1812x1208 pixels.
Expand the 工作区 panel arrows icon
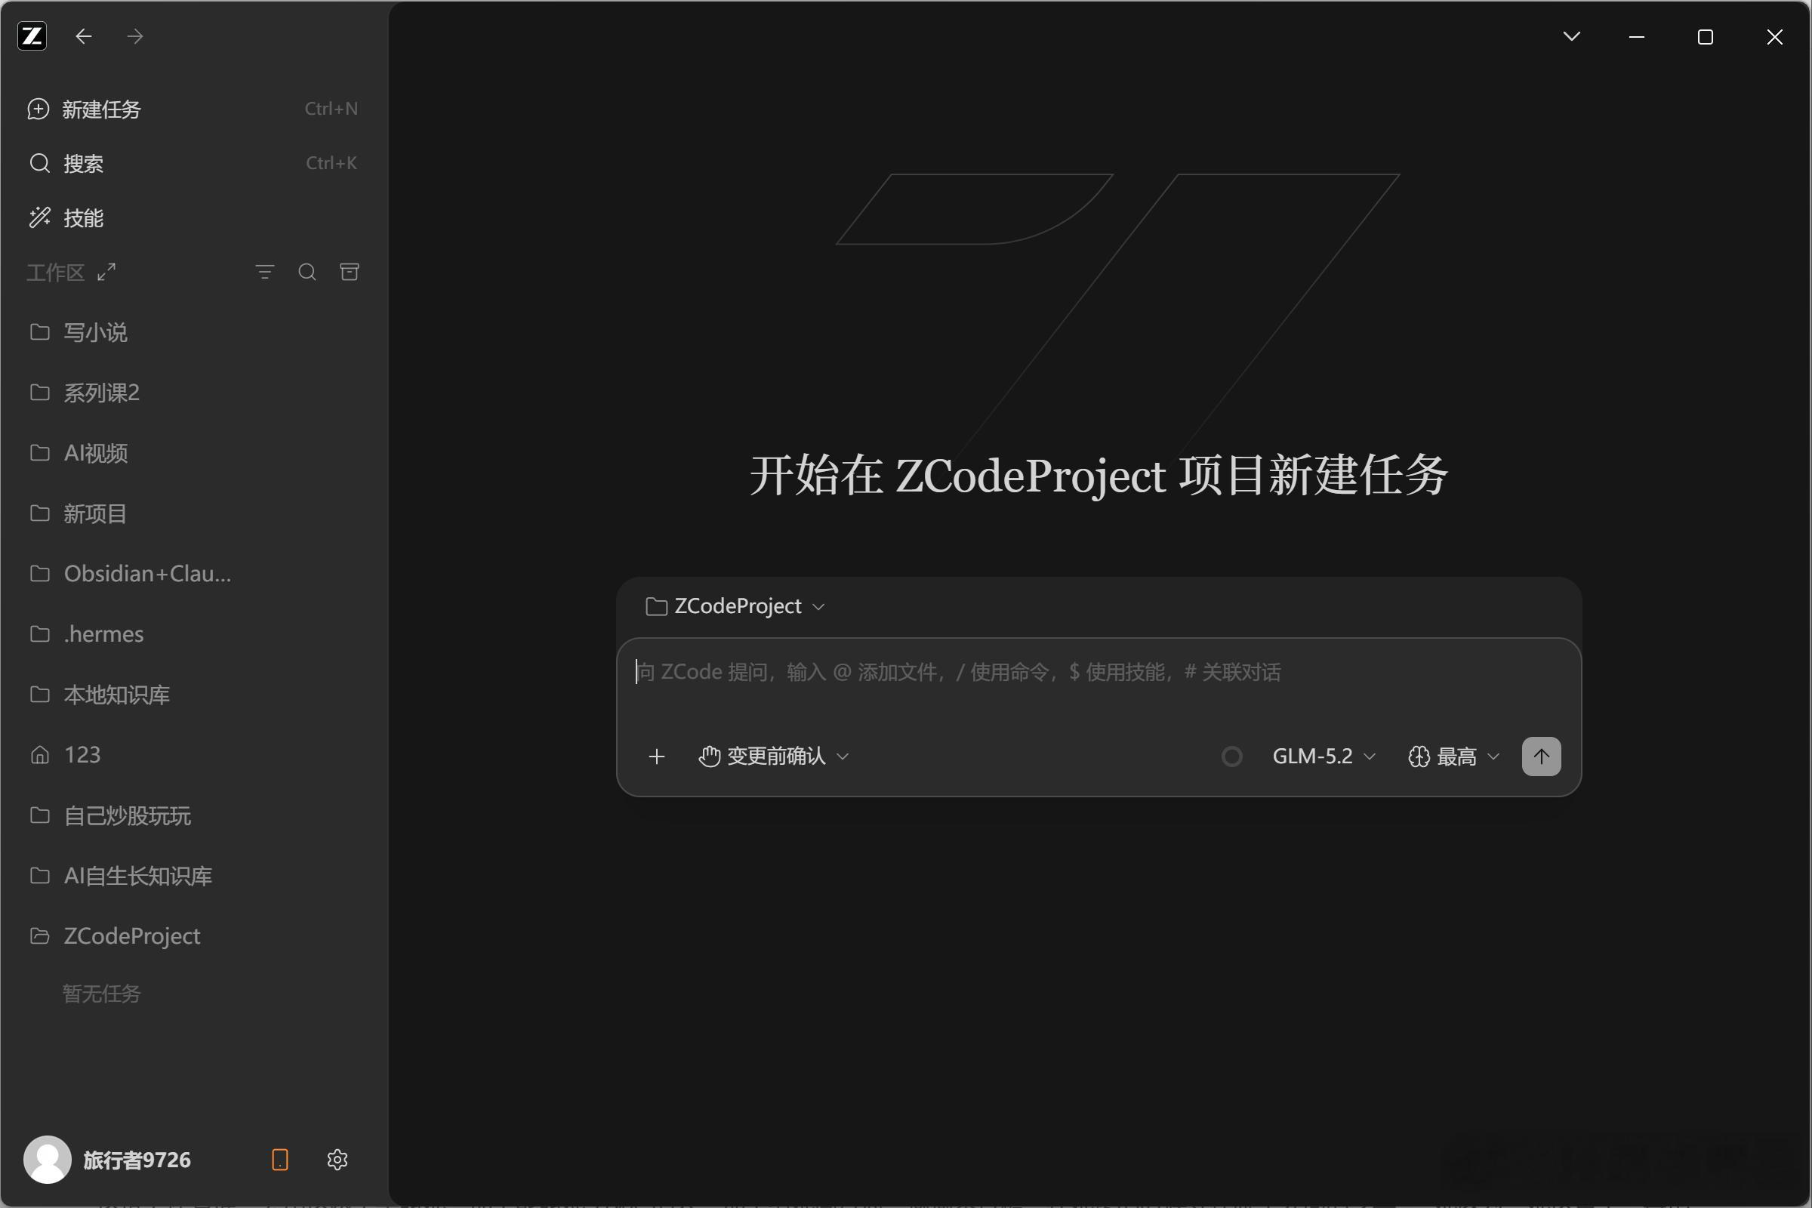[106, 272]
